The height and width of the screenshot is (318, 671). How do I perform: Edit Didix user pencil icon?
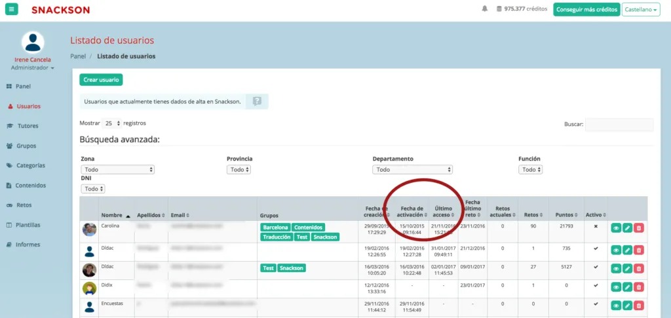click(627, 287)
